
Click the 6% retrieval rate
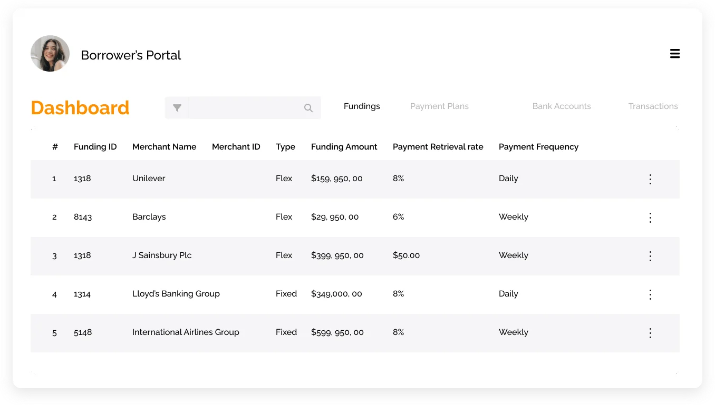(398, 217)
